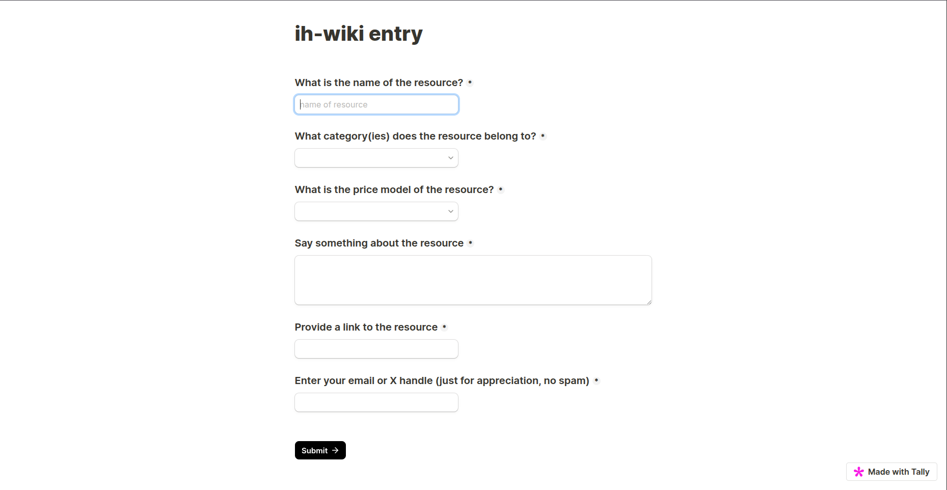The width and height of the screenshot is (947, 490).
Task: Click into the name of resource field
Action: tap(376, 104)
